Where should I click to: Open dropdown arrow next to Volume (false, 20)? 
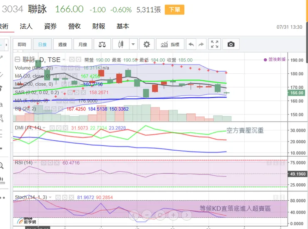[56, 68]
